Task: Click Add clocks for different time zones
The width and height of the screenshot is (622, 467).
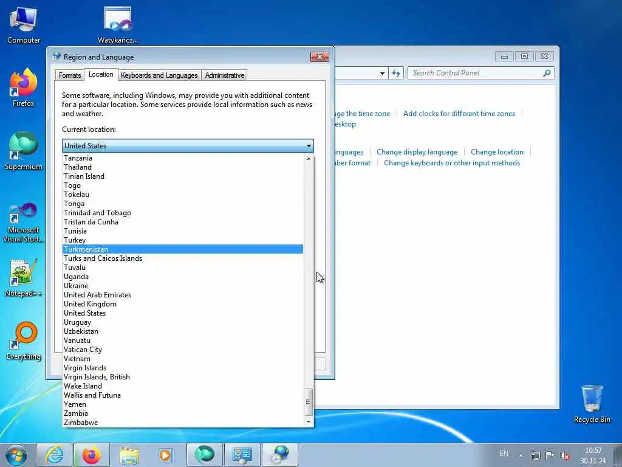Action: [x=459, y=114]
